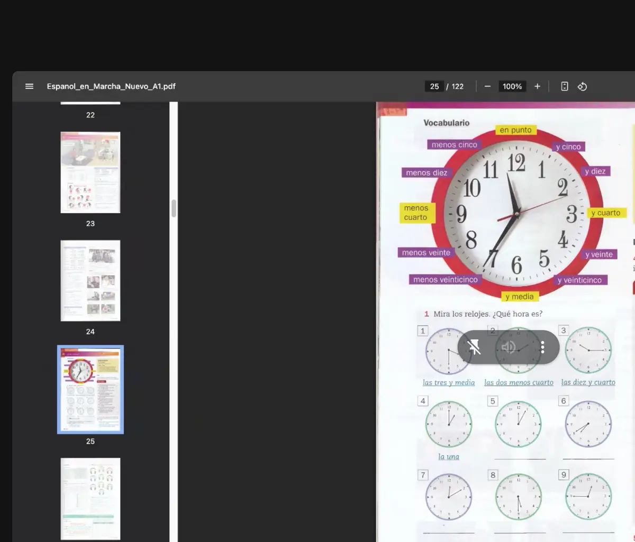Click the zoom in plus button
Image resolution: width=635 pixels, height=542 pixels.
pos(537,86)
